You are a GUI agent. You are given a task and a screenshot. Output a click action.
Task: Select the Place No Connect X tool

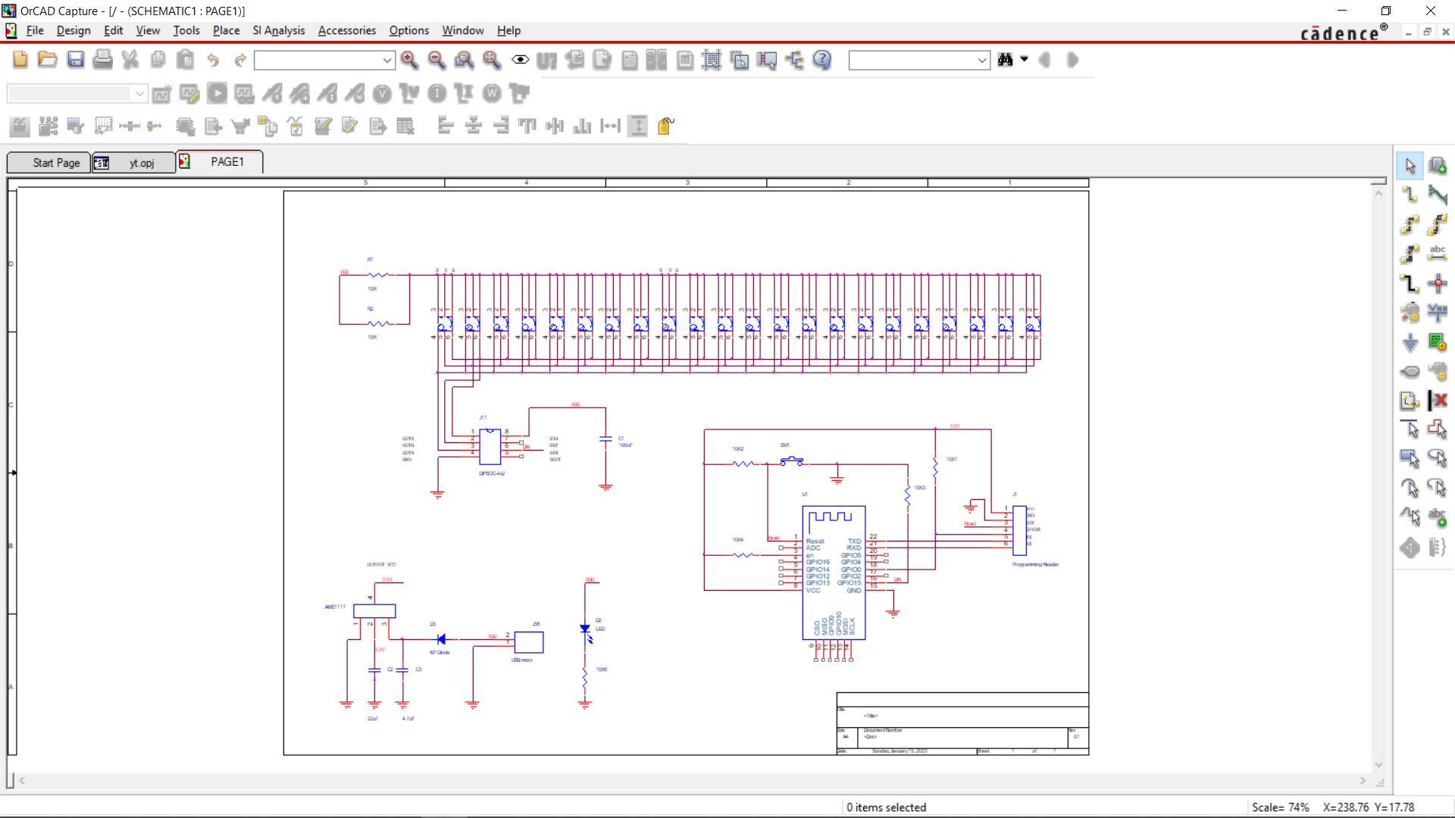pos(1438,401)
